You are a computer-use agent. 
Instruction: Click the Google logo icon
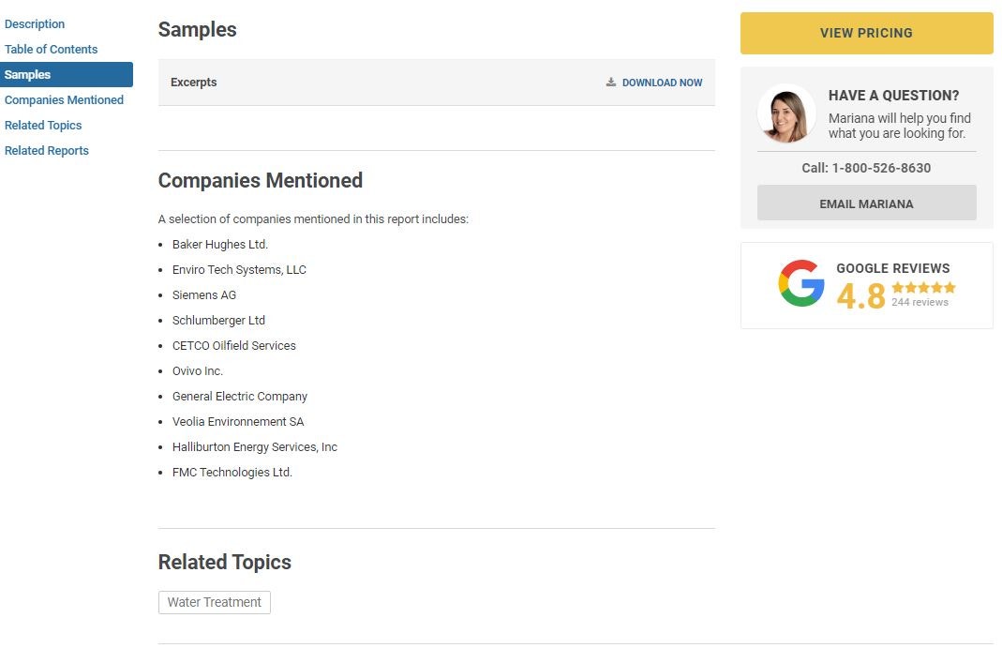(x=800, y=283)
